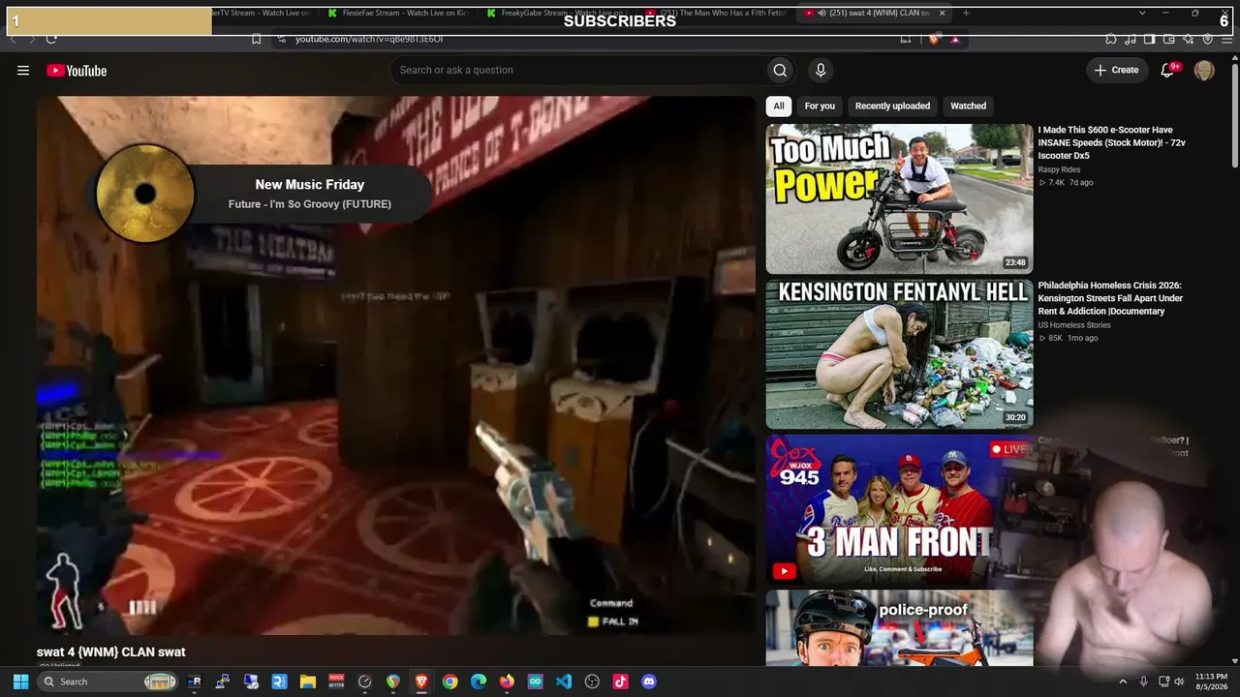Viewport: 1240px width, 697px height.
Task: Open Philadelphia Homeless Crisis 2026 video title
Action: [x=1111, y=298]
